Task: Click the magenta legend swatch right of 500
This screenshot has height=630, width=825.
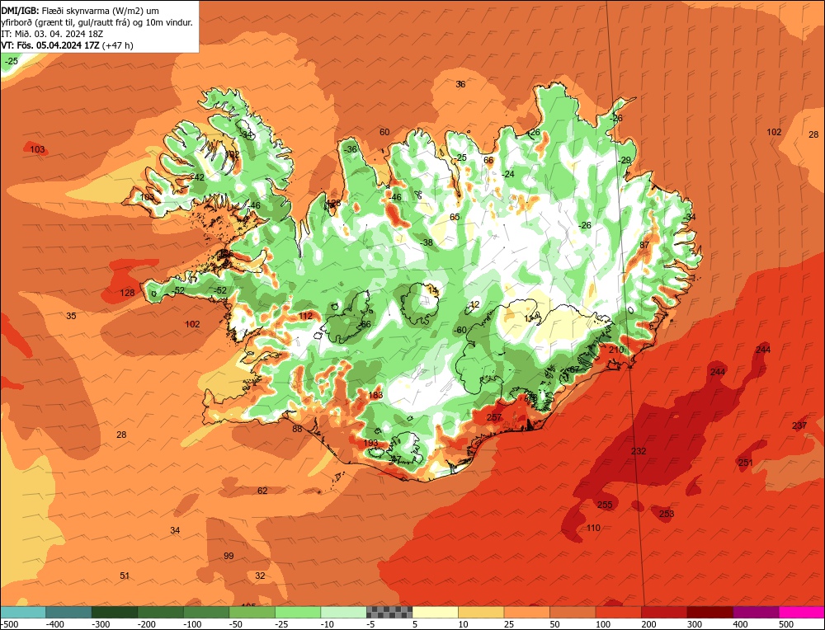Action: click(801, 612)
